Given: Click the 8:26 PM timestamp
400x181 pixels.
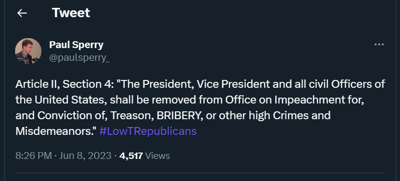Looking at the screenshot, I should coord(34,155).
